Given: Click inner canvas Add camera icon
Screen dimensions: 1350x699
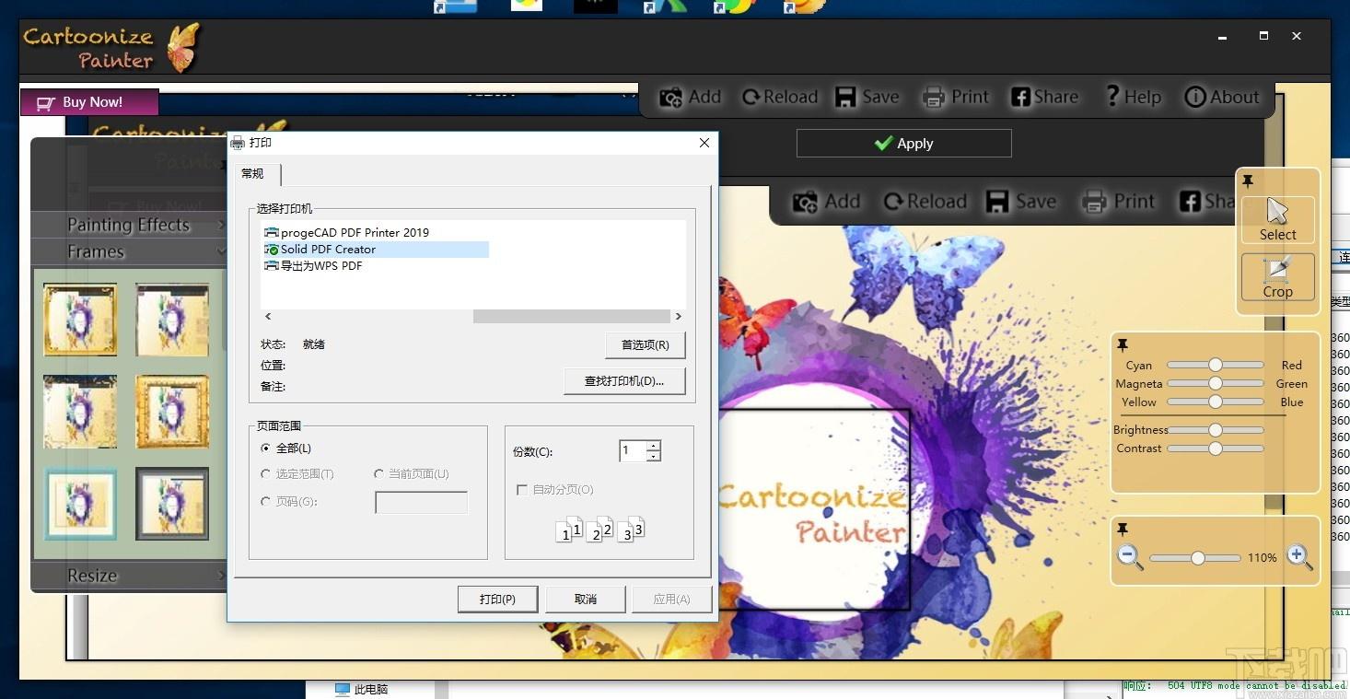Looking at the screenshot, I should click(807, 203).
